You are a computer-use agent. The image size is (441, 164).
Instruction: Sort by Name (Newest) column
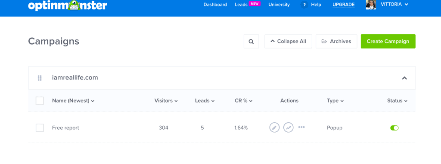tap(73, 100)
